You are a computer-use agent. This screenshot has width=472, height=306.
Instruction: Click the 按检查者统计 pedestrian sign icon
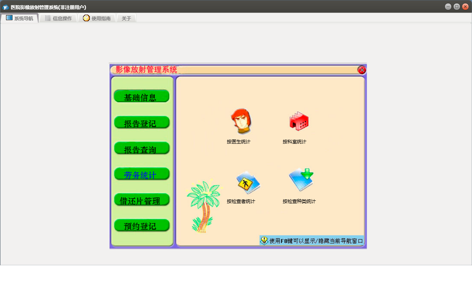pyautogui.click(x=248, y=183)
